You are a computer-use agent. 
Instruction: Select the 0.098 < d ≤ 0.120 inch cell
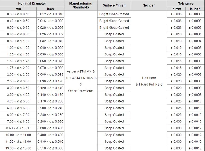[50, 81]
